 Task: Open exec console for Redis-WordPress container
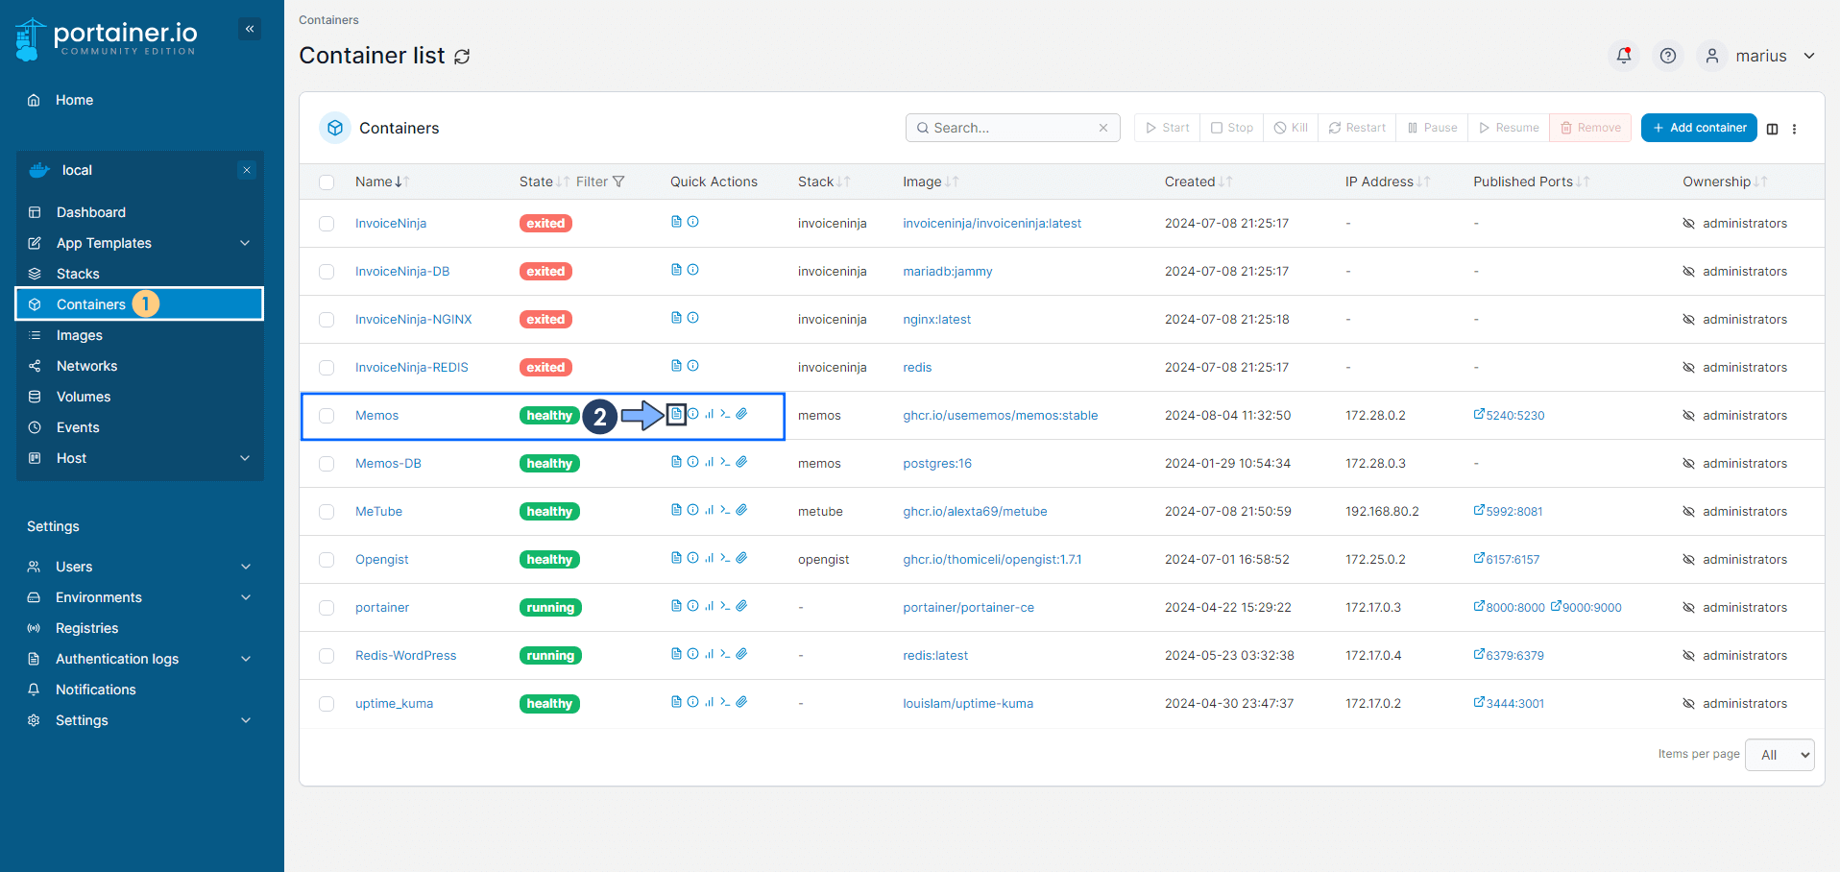click(x=725, y=654)
